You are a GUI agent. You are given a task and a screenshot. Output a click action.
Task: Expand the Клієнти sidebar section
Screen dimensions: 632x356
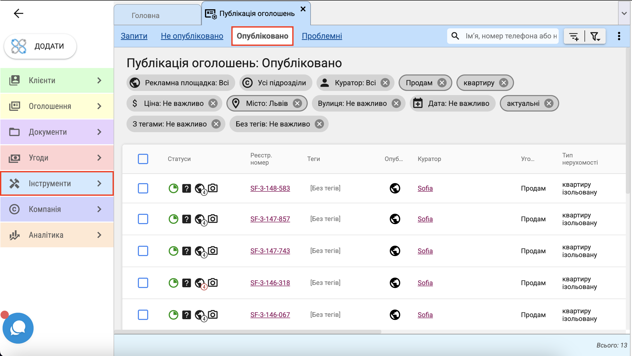tap(57, 80)
